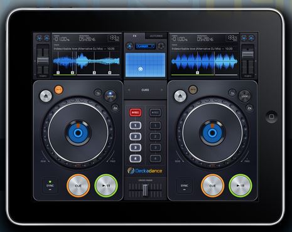Trigger cue 3 in the right column
The width and height of the screenshot is (292, 232).
click(155, 147)
